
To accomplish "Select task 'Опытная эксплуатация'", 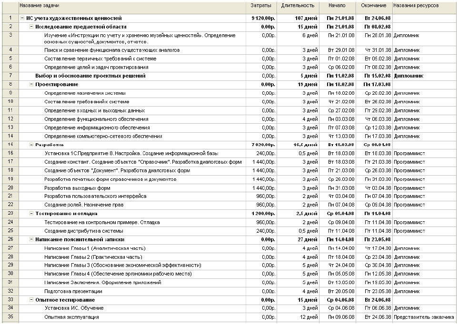I will 71,317.
